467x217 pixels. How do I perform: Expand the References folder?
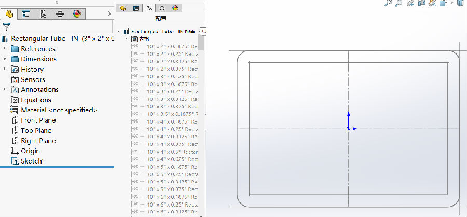(x=5, y=49)
